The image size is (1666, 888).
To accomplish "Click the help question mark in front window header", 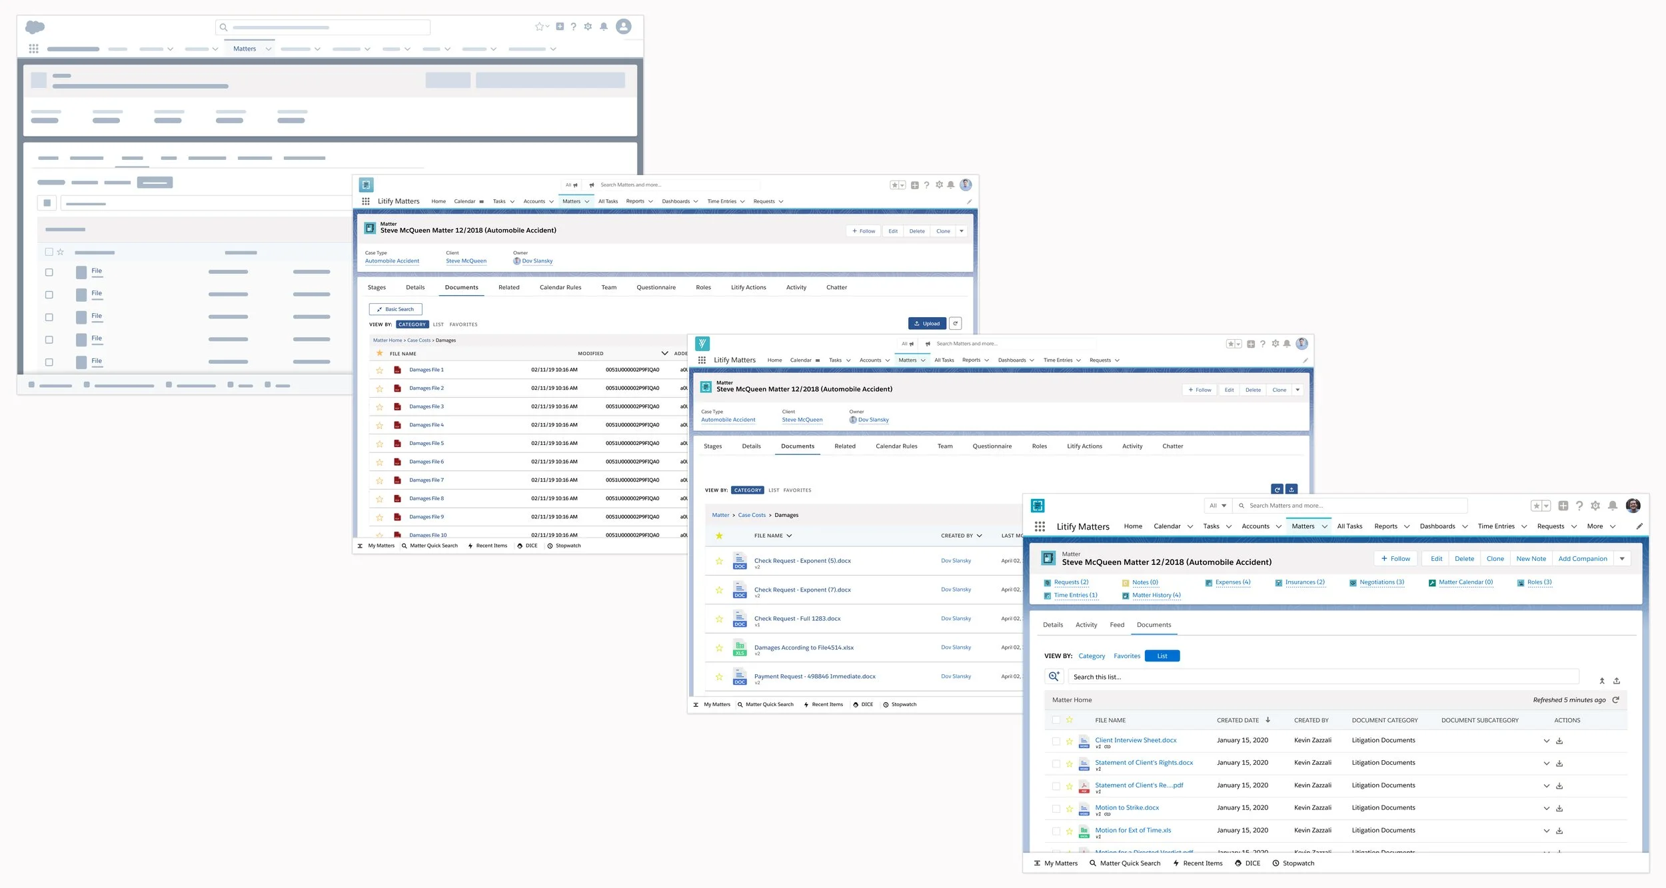I will pyautogui.click(x=1579, y=506).
